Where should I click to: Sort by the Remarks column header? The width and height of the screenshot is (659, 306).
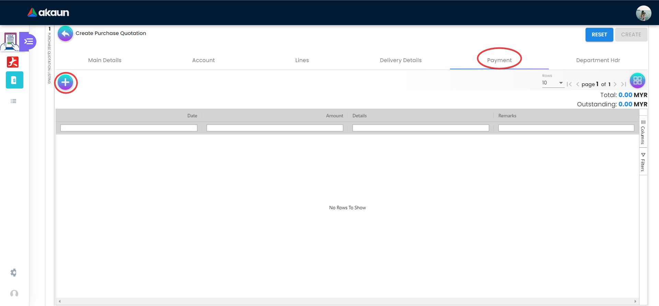tap(507, 116)
